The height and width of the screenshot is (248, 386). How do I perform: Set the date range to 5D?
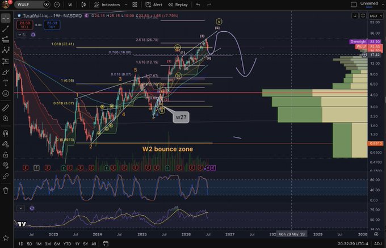click(30, 244)
